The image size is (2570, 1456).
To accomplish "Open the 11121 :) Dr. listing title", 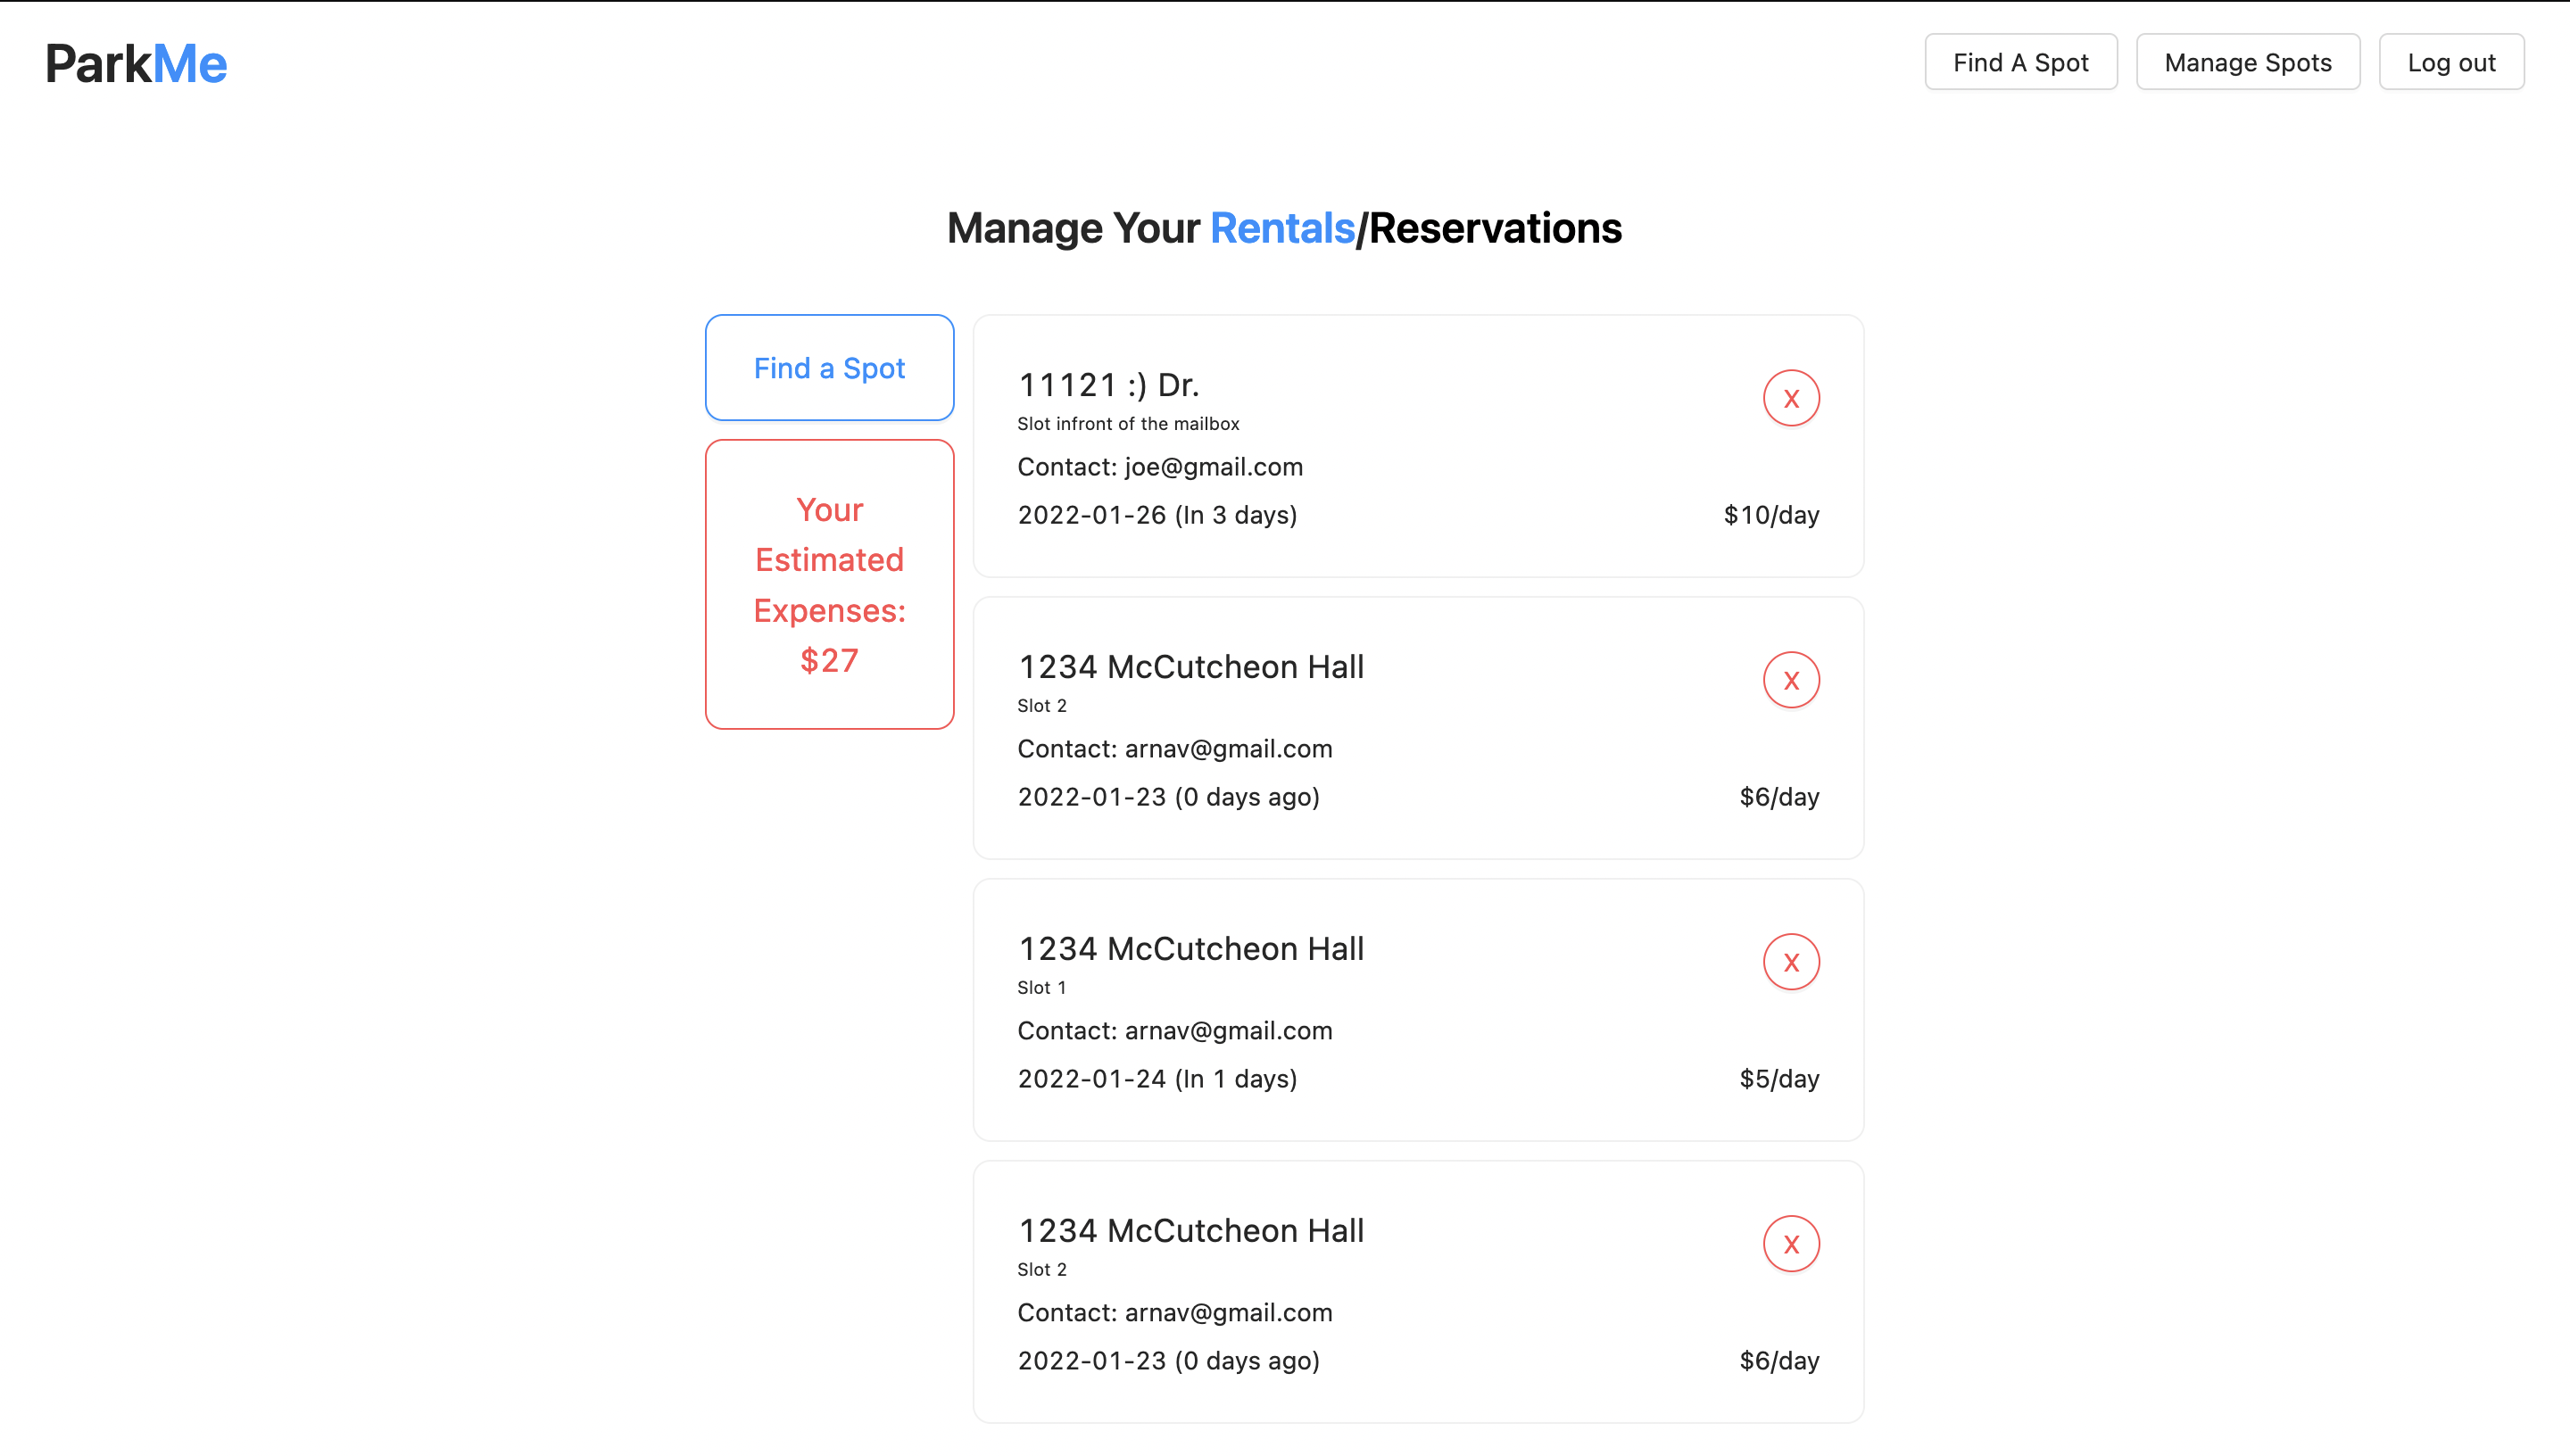I will (x=1108, y=385).
